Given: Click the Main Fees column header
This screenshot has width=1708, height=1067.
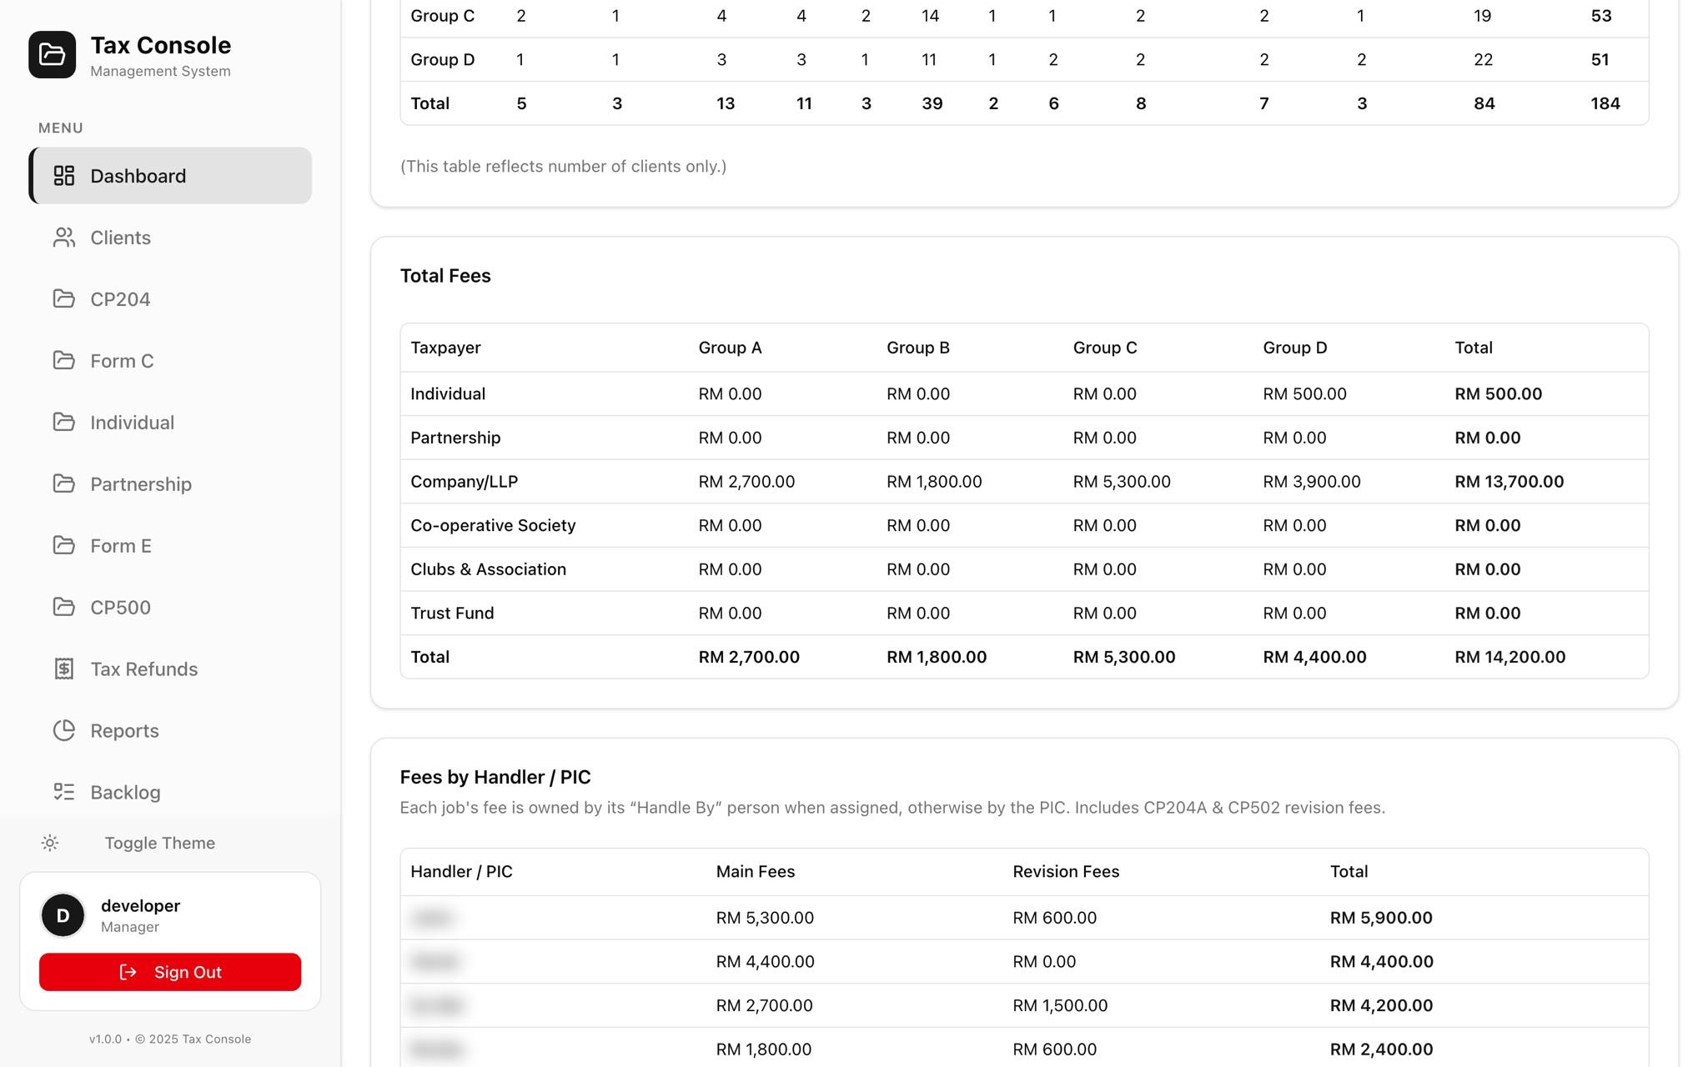Looking at the screenshot, I should tap(756, 872).
